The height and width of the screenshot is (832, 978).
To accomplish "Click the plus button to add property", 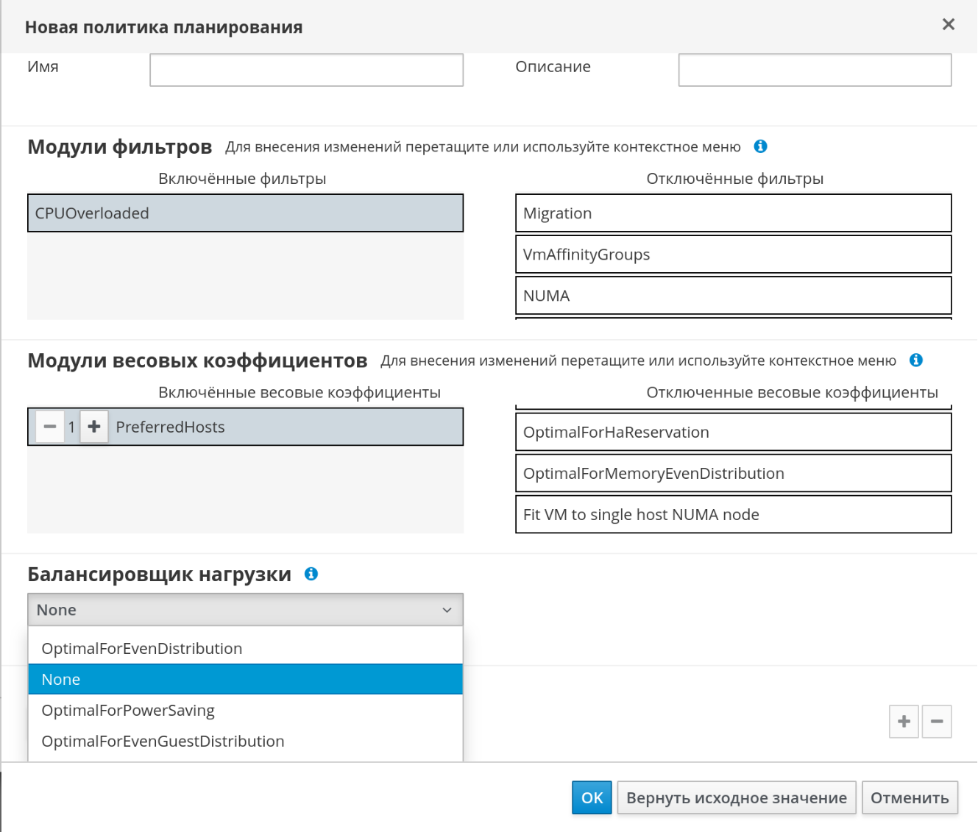I will pos(904,721).
